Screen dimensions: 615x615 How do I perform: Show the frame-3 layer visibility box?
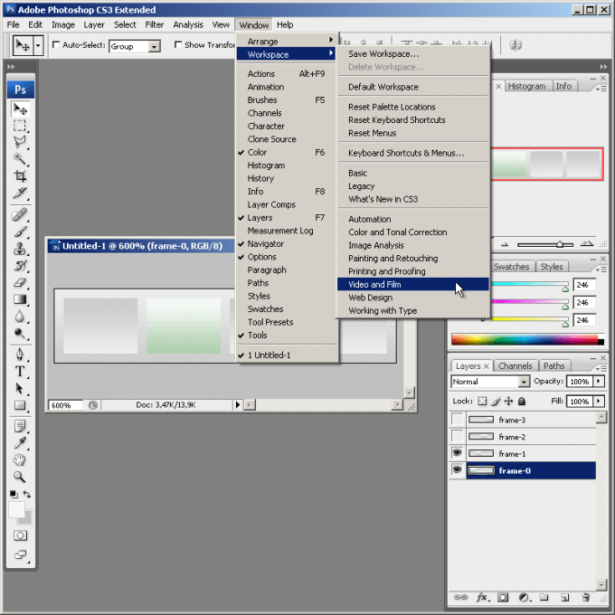click(x=457, y=420)
